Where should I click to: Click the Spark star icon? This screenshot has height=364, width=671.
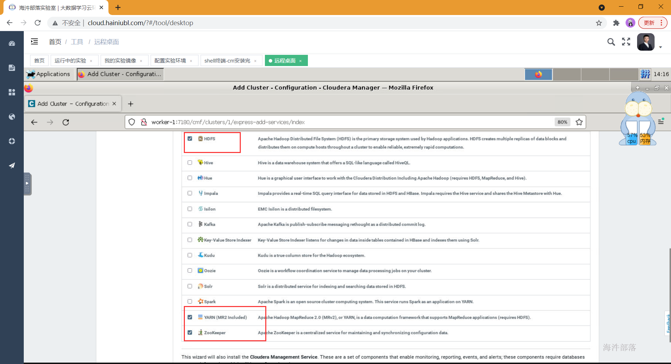(201, 301)
